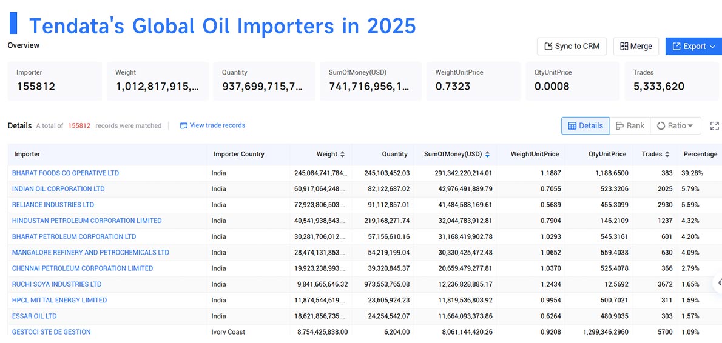
Task: Open HPCL MITTAL ENERGY LIMITED link
Action: (x=59, y=300)
